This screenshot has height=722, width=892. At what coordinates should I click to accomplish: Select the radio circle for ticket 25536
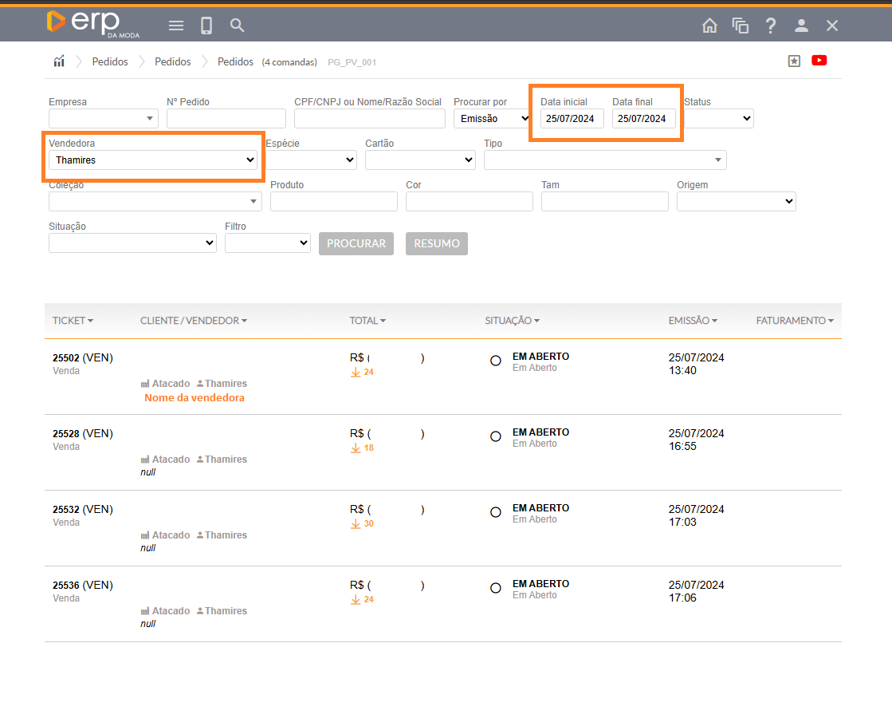click(x=496, y=588)
